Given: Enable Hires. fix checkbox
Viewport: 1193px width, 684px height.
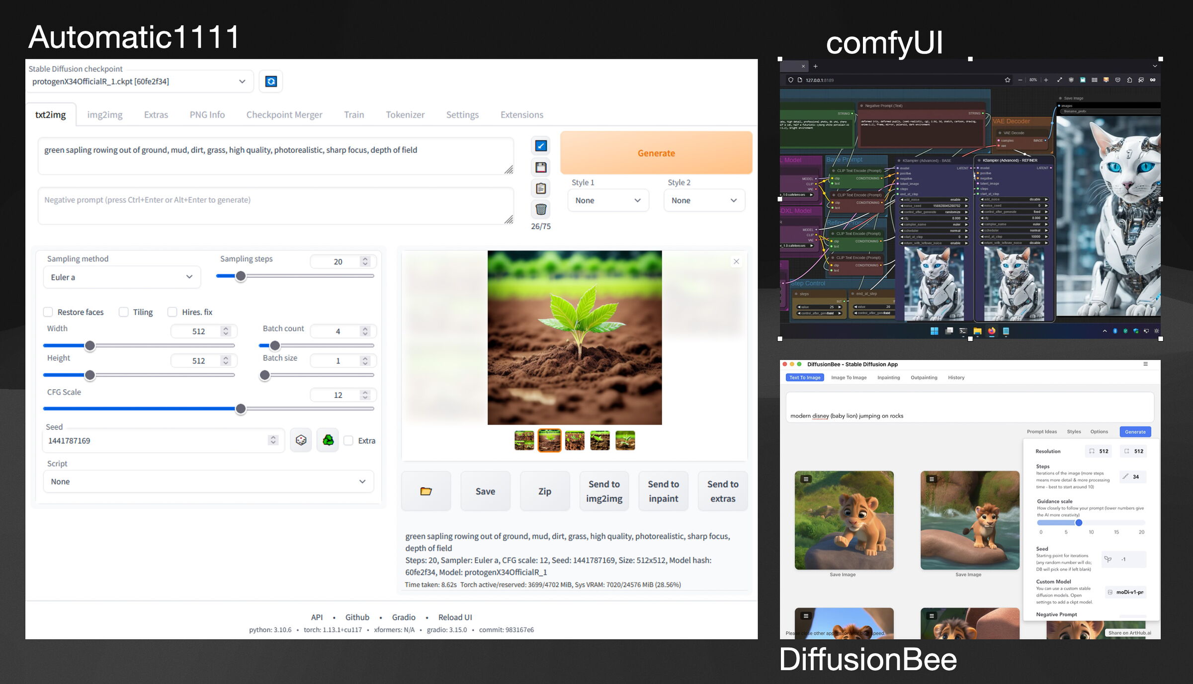Looking at the screenshot, I should point(172,312).
